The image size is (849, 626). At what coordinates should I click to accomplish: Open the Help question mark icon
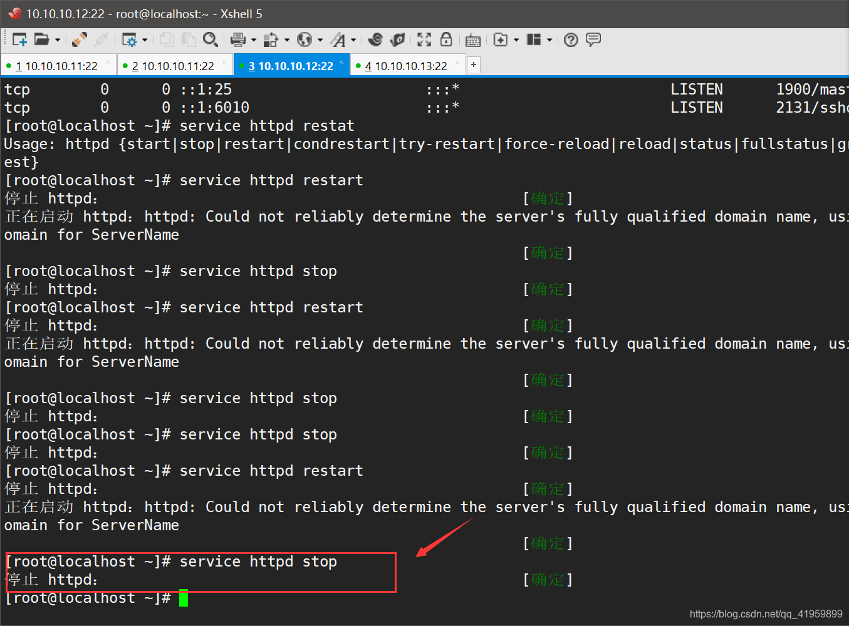point(571,40)
